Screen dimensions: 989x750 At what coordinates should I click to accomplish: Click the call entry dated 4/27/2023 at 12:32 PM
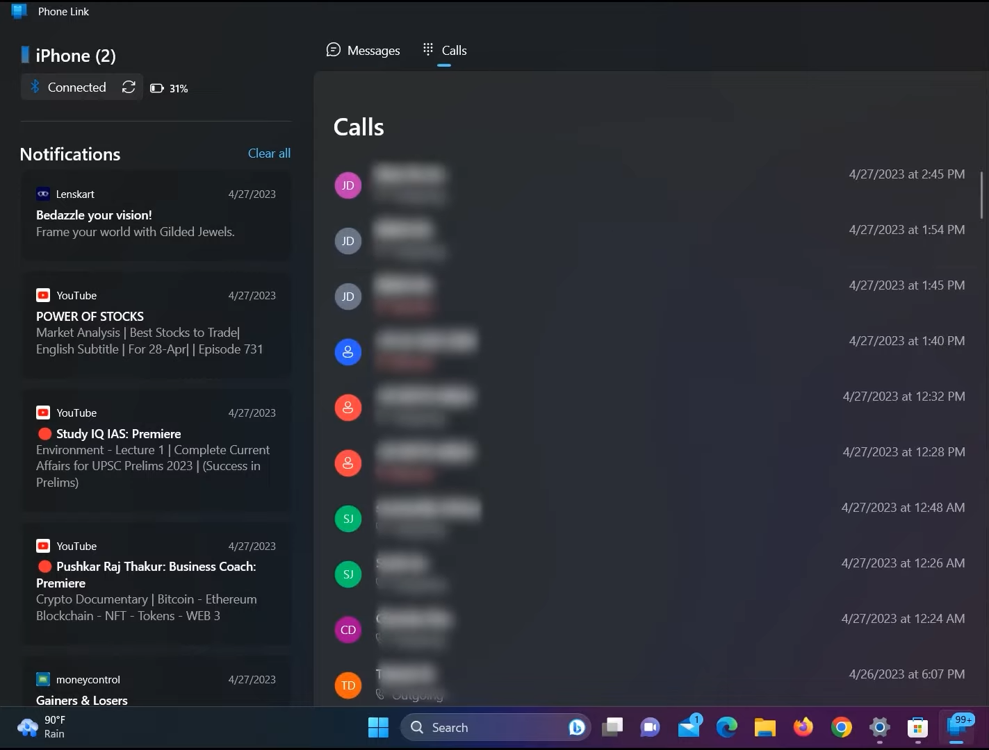(x=650, y=408)
